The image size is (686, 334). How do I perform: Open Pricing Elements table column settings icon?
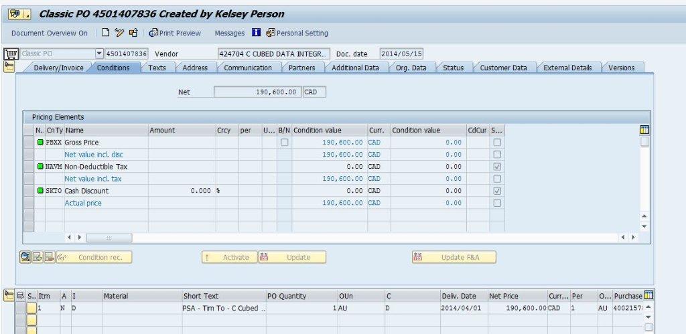coord(645,130)
